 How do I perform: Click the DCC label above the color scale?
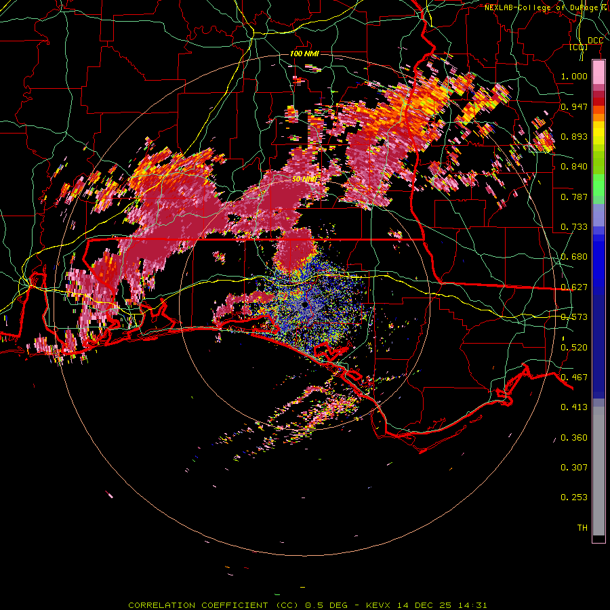(595, 40)
